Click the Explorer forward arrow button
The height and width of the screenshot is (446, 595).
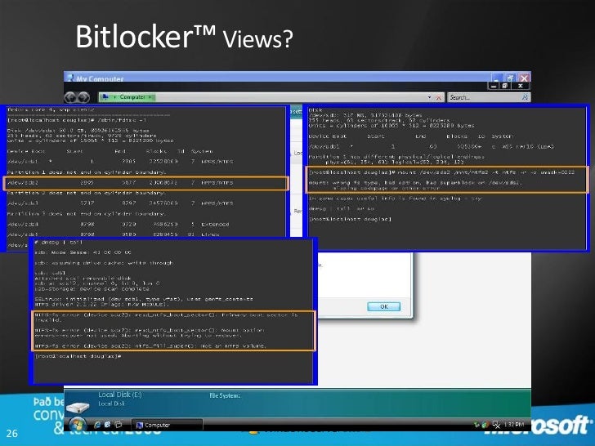pos(83,97)
